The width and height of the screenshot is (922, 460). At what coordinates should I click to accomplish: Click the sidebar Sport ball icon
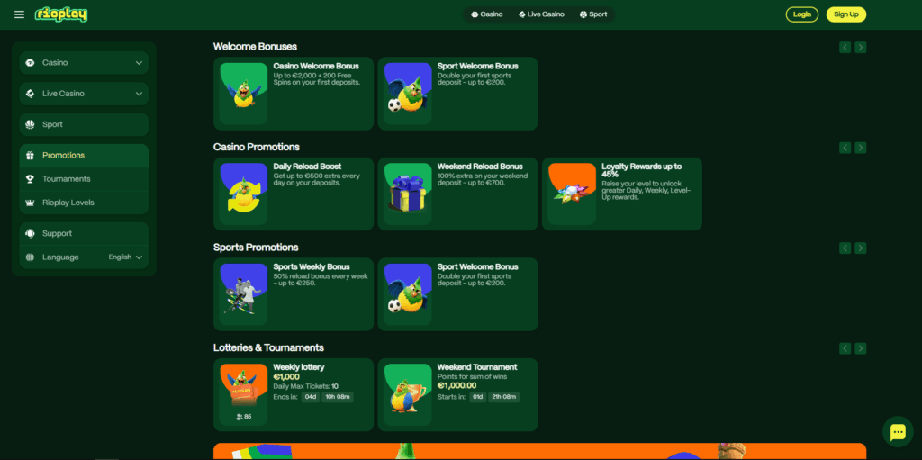coord(31,124)
